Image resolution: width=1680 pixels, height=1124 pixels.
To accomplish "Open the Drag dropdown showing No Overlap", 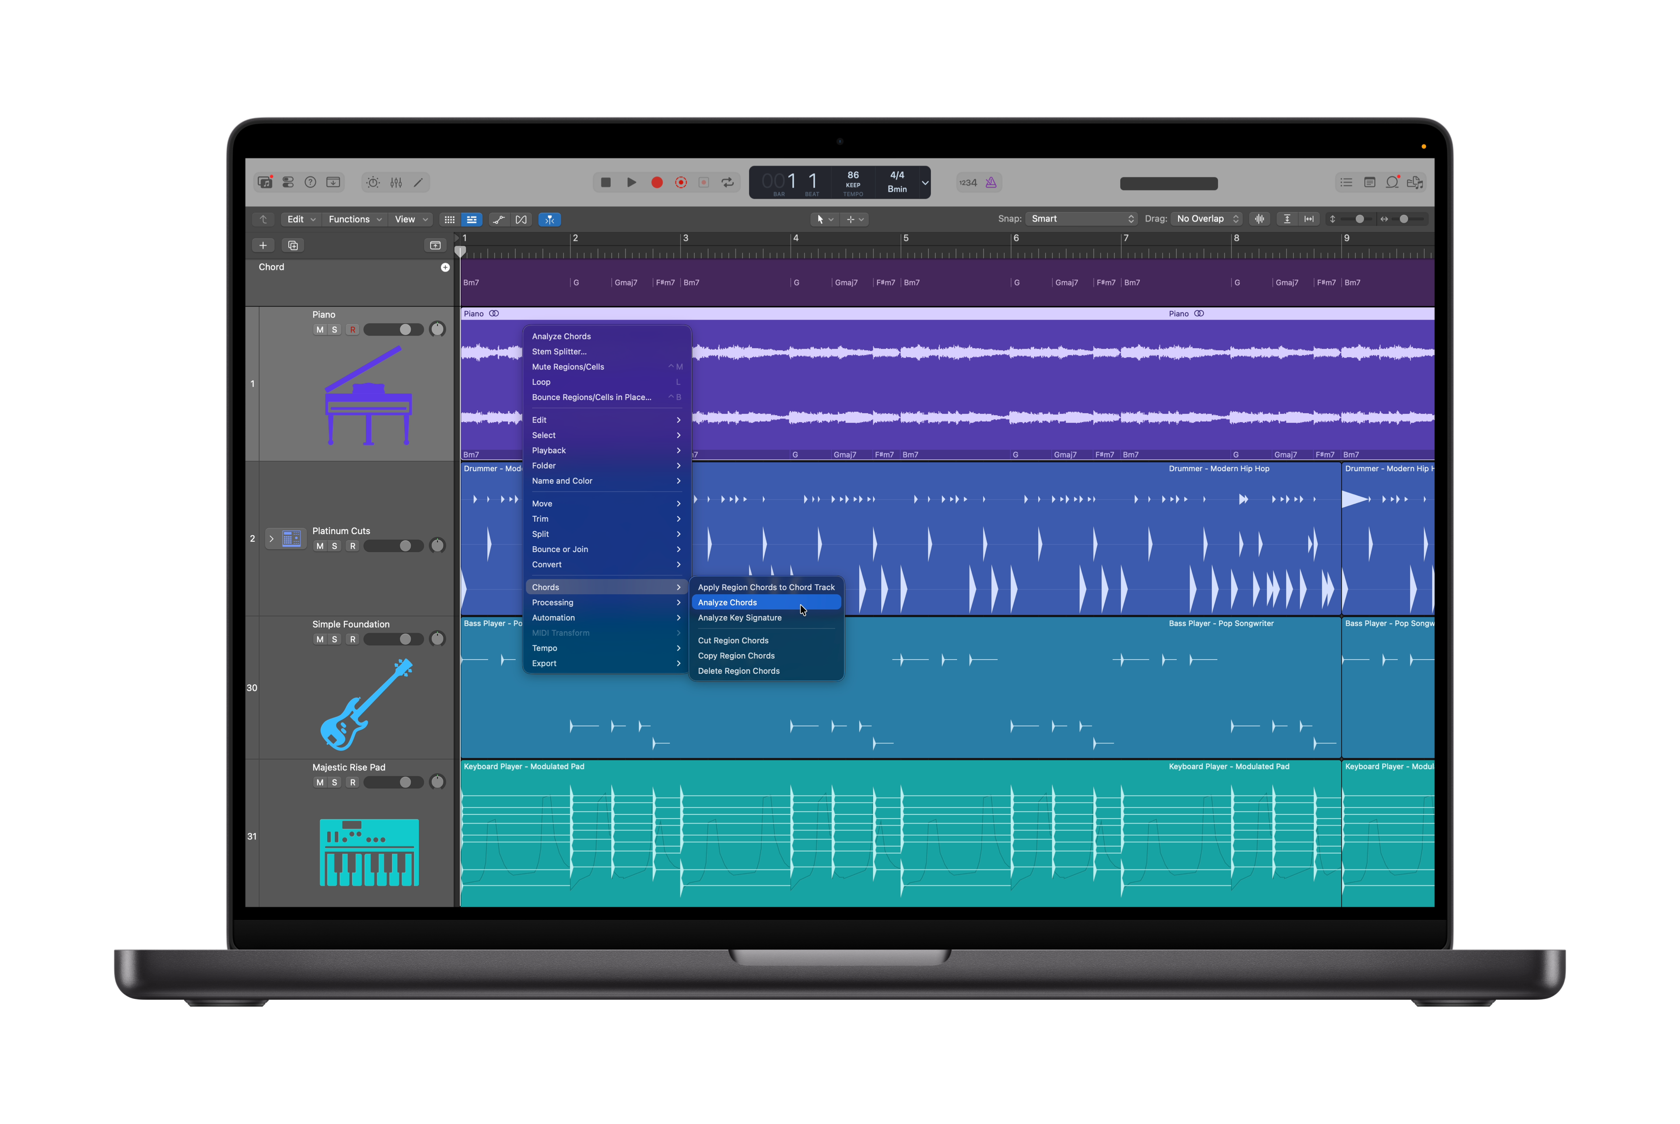I will pos(1207,219).
